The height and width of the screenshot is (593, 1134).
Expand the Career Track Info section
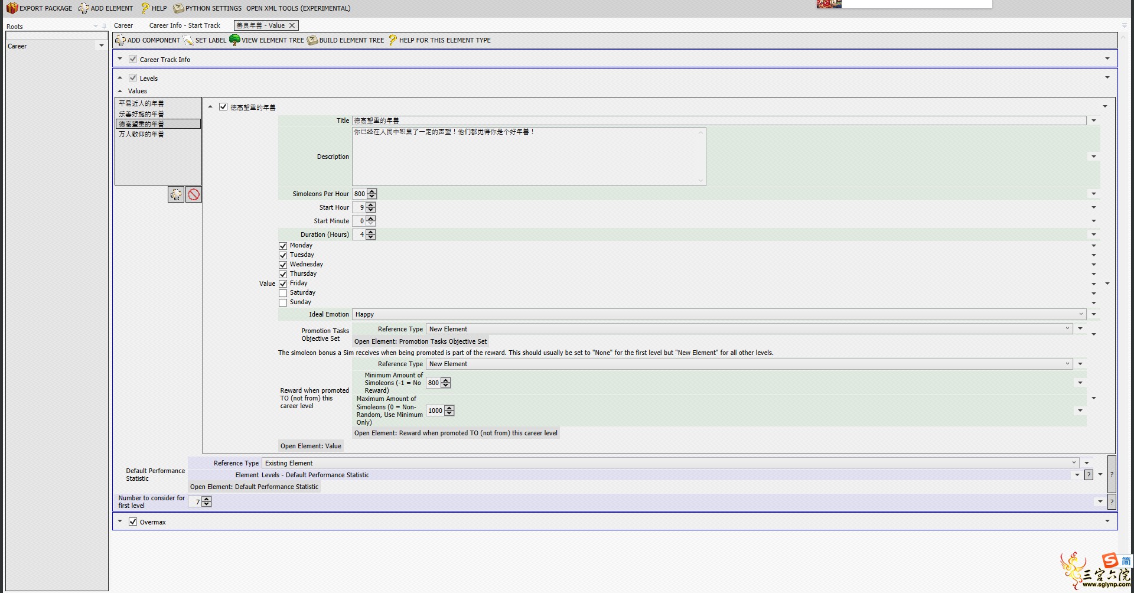point(120,59)
